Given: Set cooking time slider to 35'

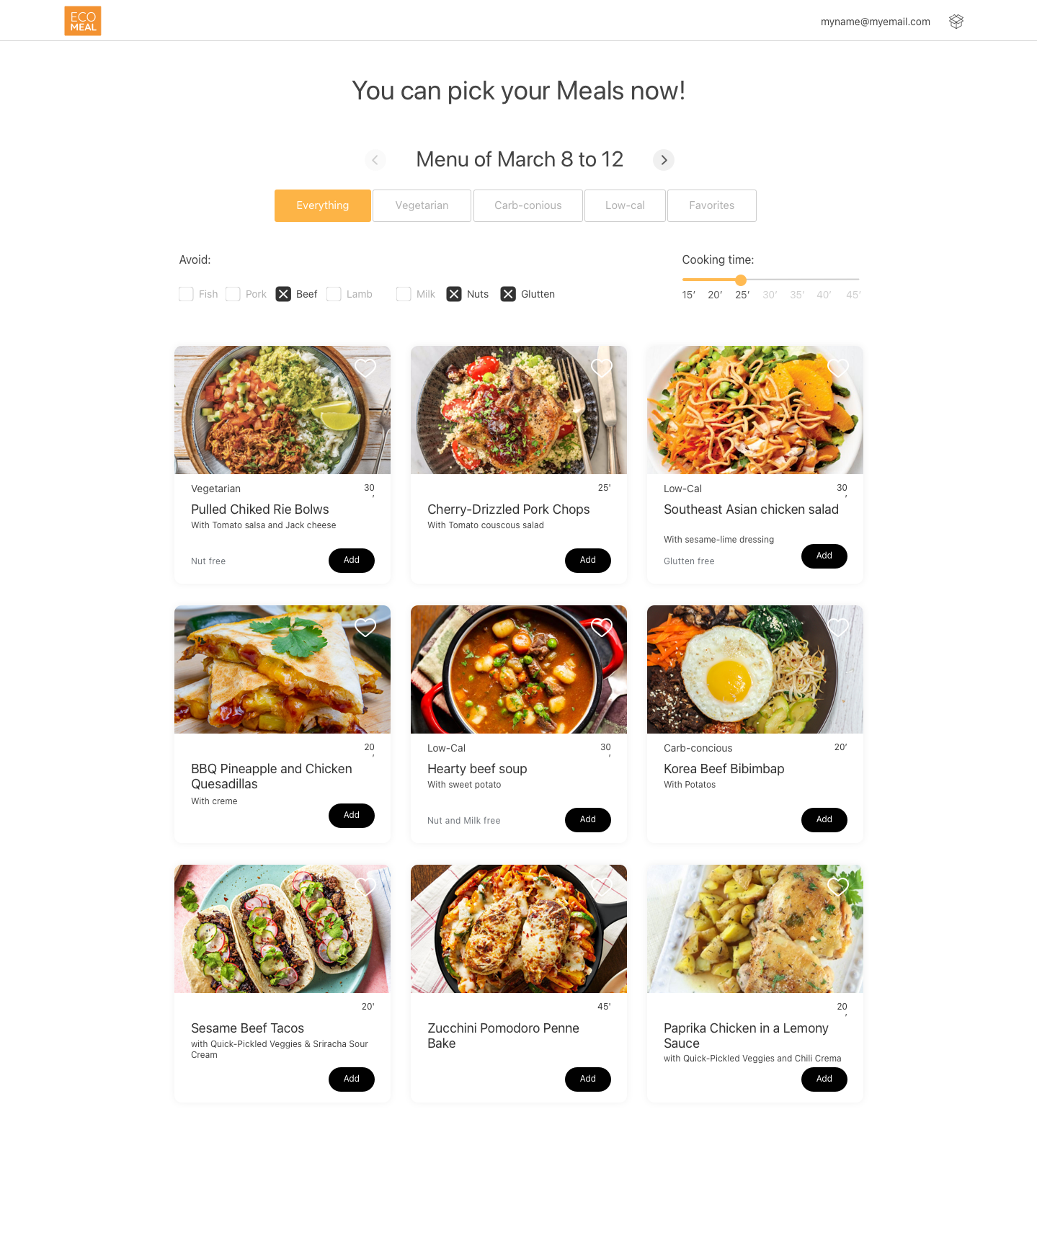Looking at the screenshot, I should (797, 280).
